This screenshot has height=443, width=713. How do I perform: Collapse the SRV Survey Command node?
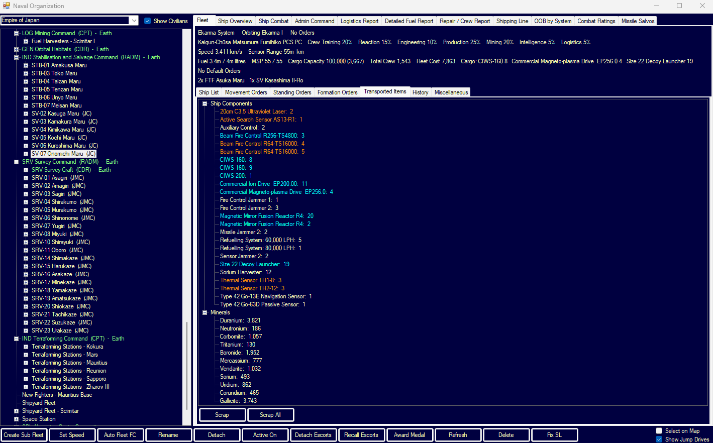[x=16, y=162]
